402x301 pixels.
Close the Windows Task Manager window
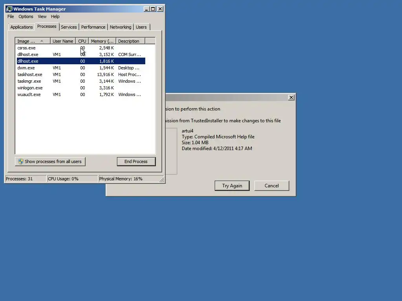click(160, 9)
